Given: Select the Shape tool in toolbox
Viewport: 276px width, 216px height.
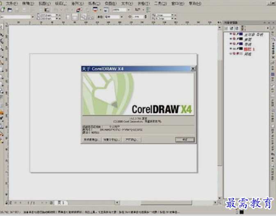Looking at the screenshot, I should click(x=2, y=35).
